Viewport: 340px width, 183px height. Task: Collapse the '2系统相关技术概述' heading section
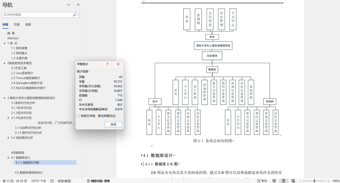(4, 63)
